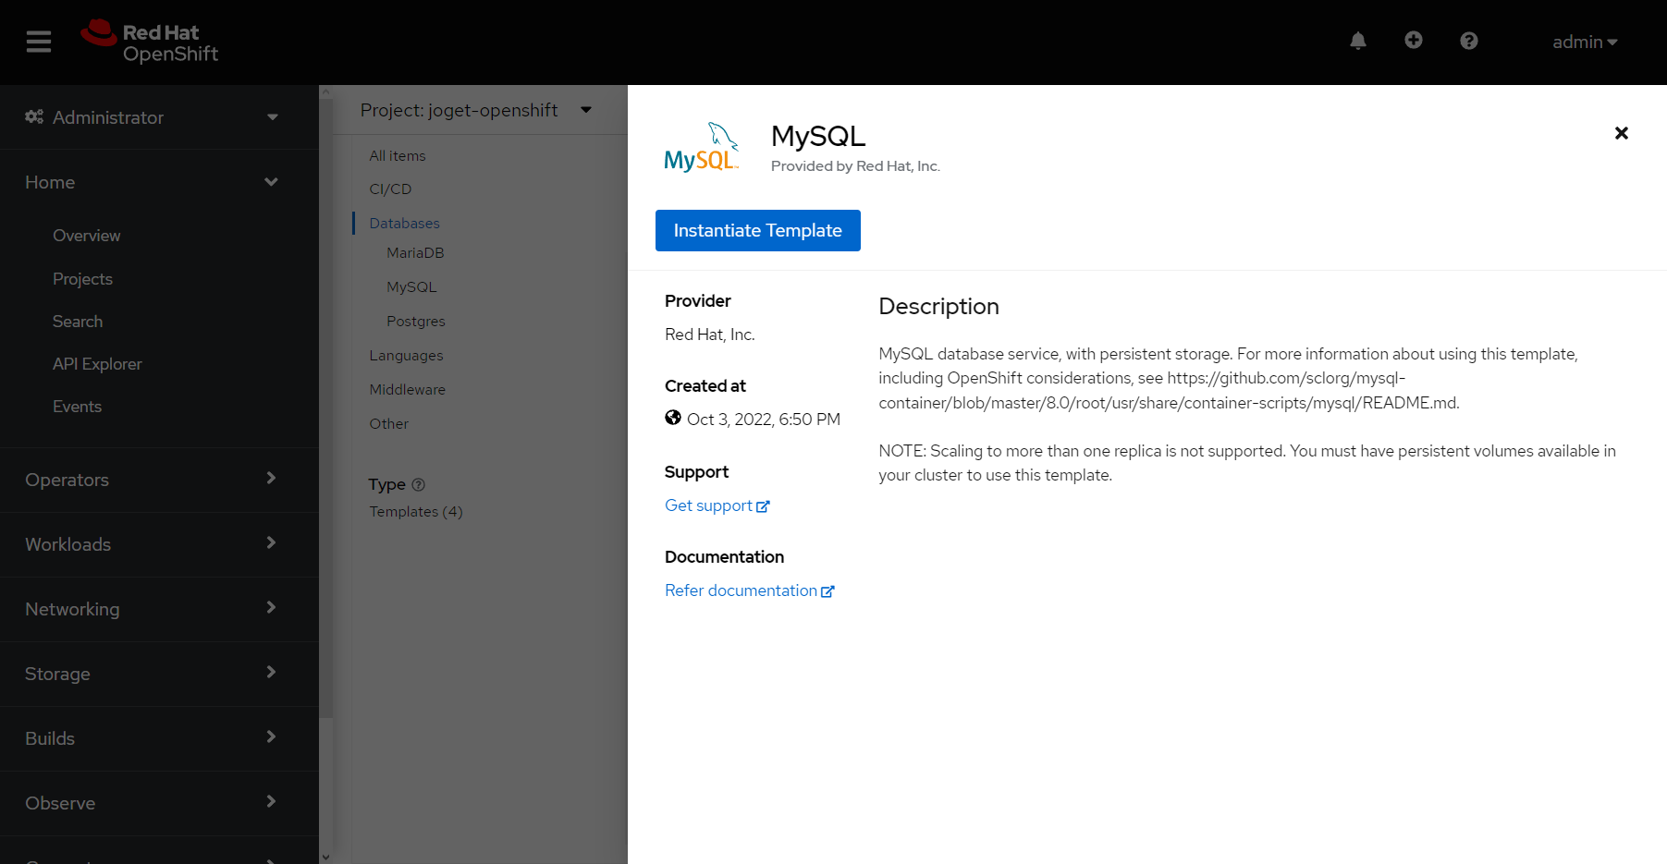The image size is (1667, 864).
Task: Click the notifications bell icon
Action: click(x=1357, y=41)
